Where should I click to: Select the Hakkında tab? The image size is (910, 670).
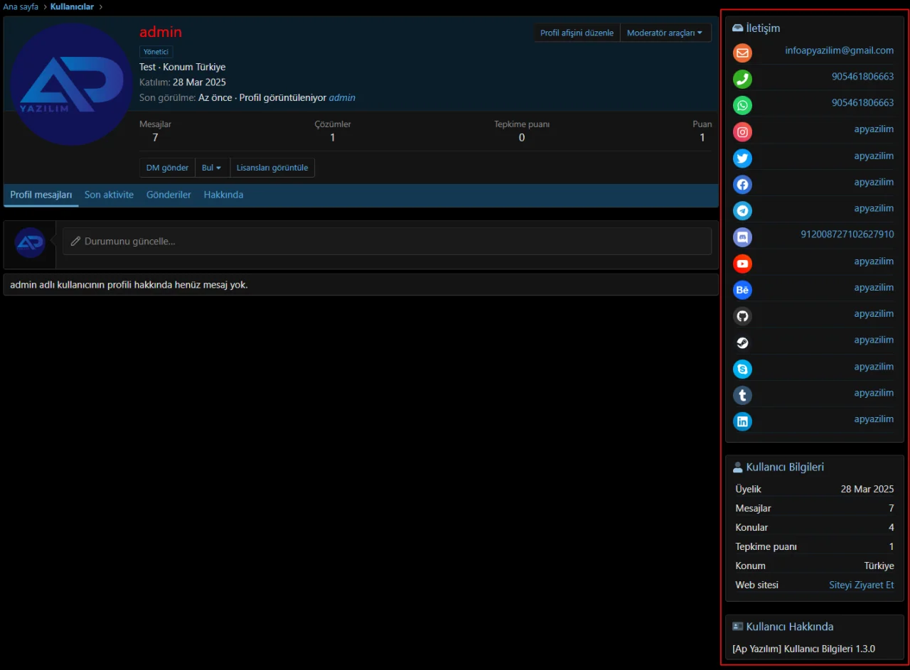[x=223, y=195]
